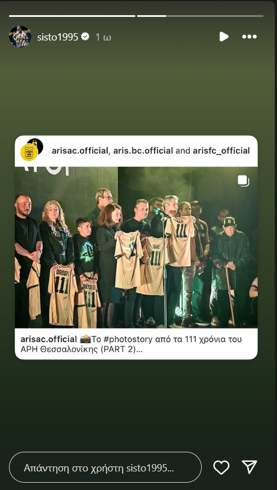Open the yellow ARIS logo avatar
277x490 pixels.
[x=29, y=152]
